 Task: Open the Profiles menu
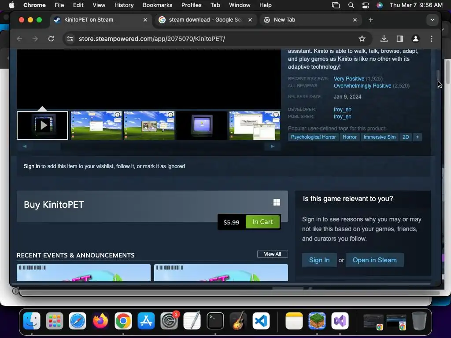point(191,5)
